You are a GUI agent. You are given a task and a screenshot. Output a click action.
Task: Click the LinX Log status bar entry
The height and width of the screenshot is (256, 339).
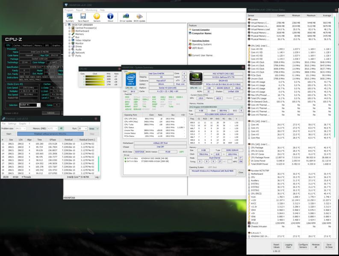click(x=97, y=177)
